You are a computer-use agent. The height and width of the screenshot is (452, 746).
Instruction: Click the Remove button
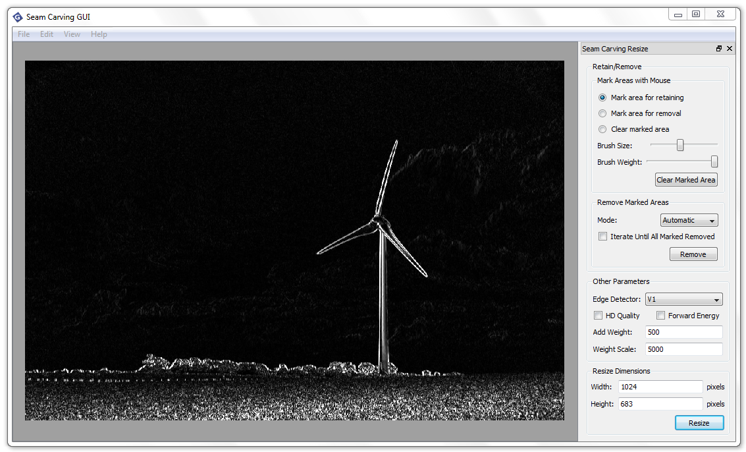pyautogui.click(x=693, y=254)
